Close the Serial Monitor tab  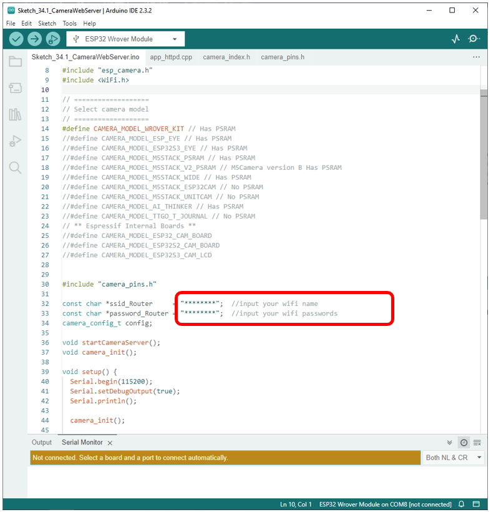(x=110, y=443)
